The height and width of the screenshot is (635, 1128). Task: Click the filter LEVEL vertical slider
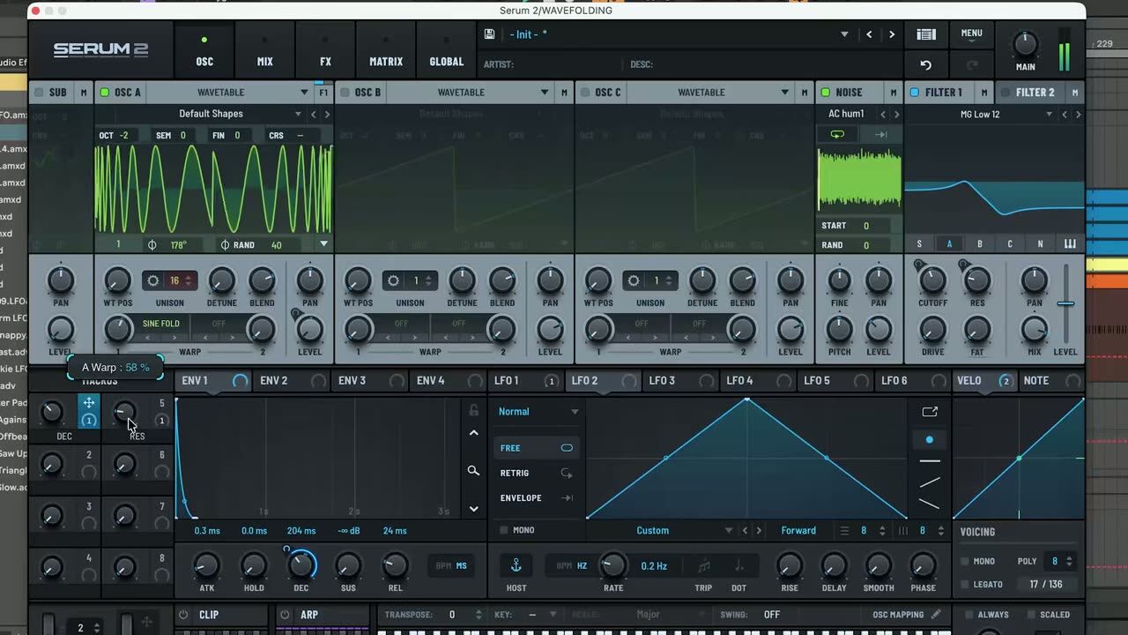point(1065,303)
